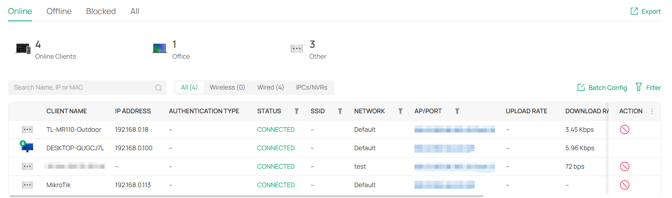The height and width of the screenshot is (198, 672).
Task: Click the IP address 192.168.0.113
Action: 133,185
